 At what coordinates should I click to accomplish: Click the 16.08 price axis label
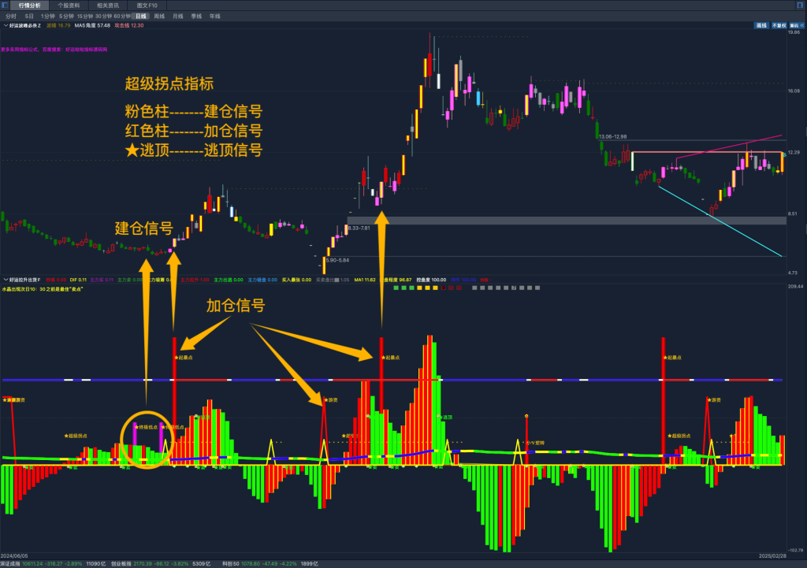click(794, 91)
